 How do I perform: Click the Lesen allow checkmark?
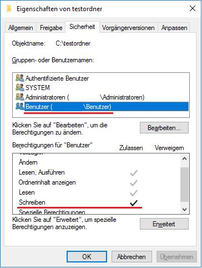pos(134,193)
